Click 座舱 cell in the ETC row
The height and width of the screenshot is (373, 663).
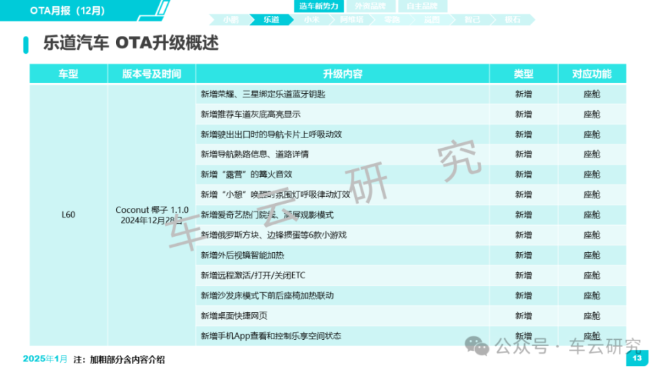coord(592,276)
